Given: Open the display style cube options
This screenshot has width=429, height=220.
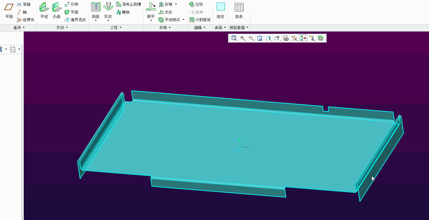Looking at the screenshot, I should point(269,38).
